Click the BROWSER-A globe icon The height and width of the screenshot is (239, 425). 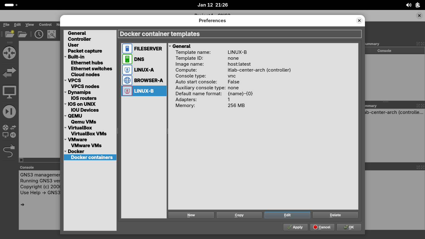tap(127, 80)
